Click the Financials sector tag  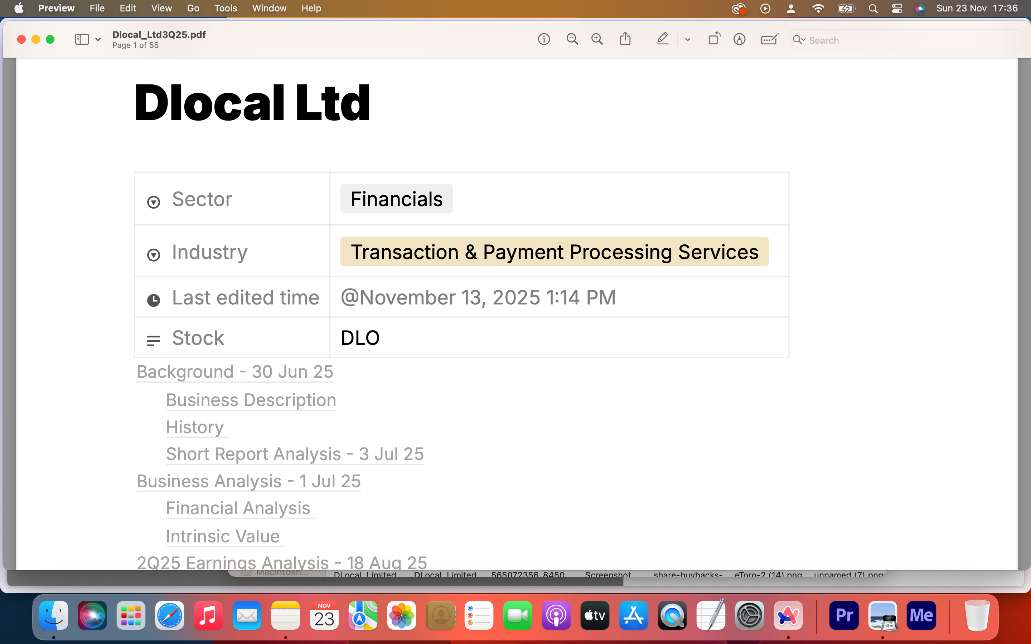point(396,199)
